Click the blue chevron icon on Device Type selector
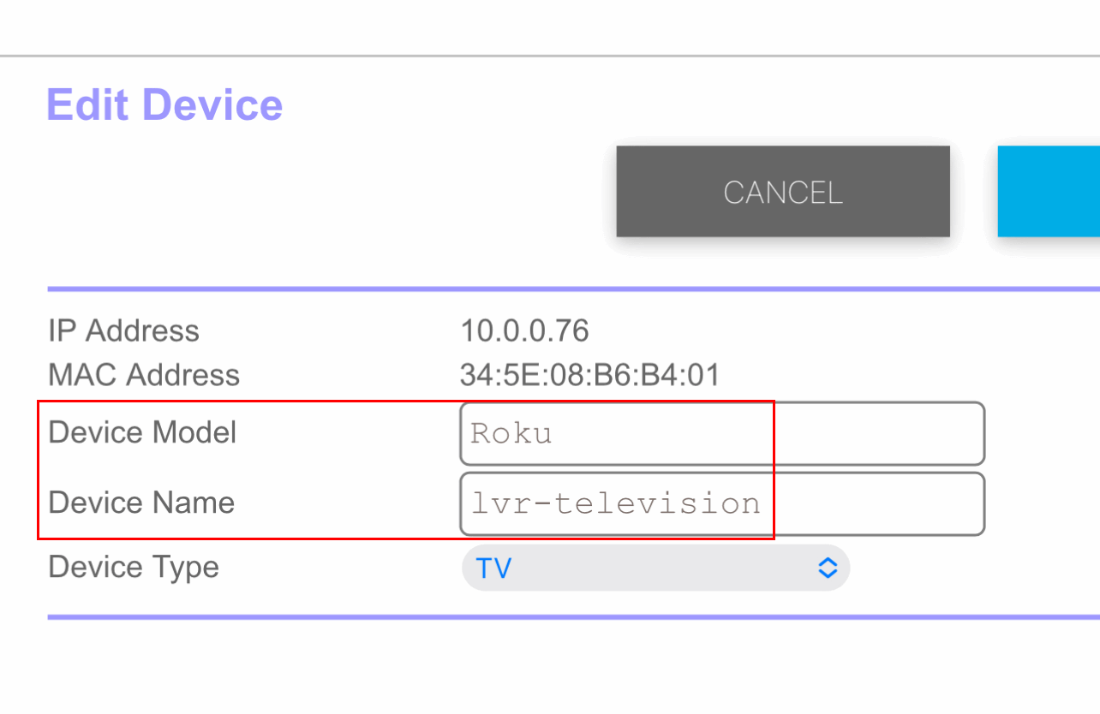 [826, 568]
